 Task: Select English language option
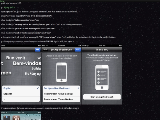(x=21, y=88)
